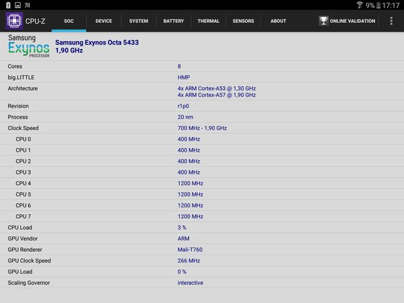Viewport: 404px width, 303px height.
Task: Tap the CPU 3 row
Action: click(202, 172)
